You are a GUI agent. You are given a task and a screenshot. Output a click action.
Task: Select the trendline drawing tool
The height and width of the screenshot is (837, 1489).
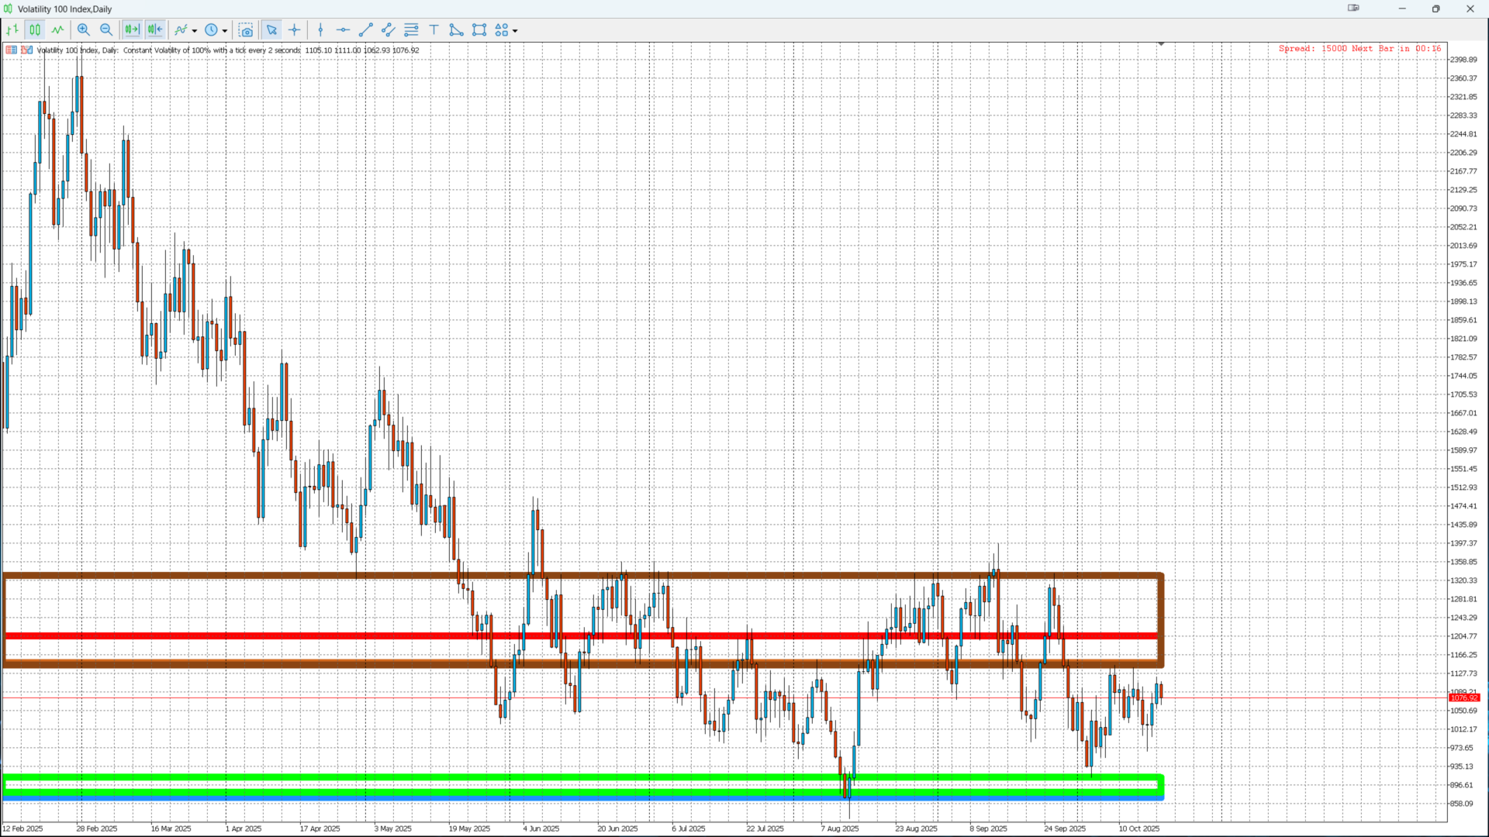click(x=366, y=30)
